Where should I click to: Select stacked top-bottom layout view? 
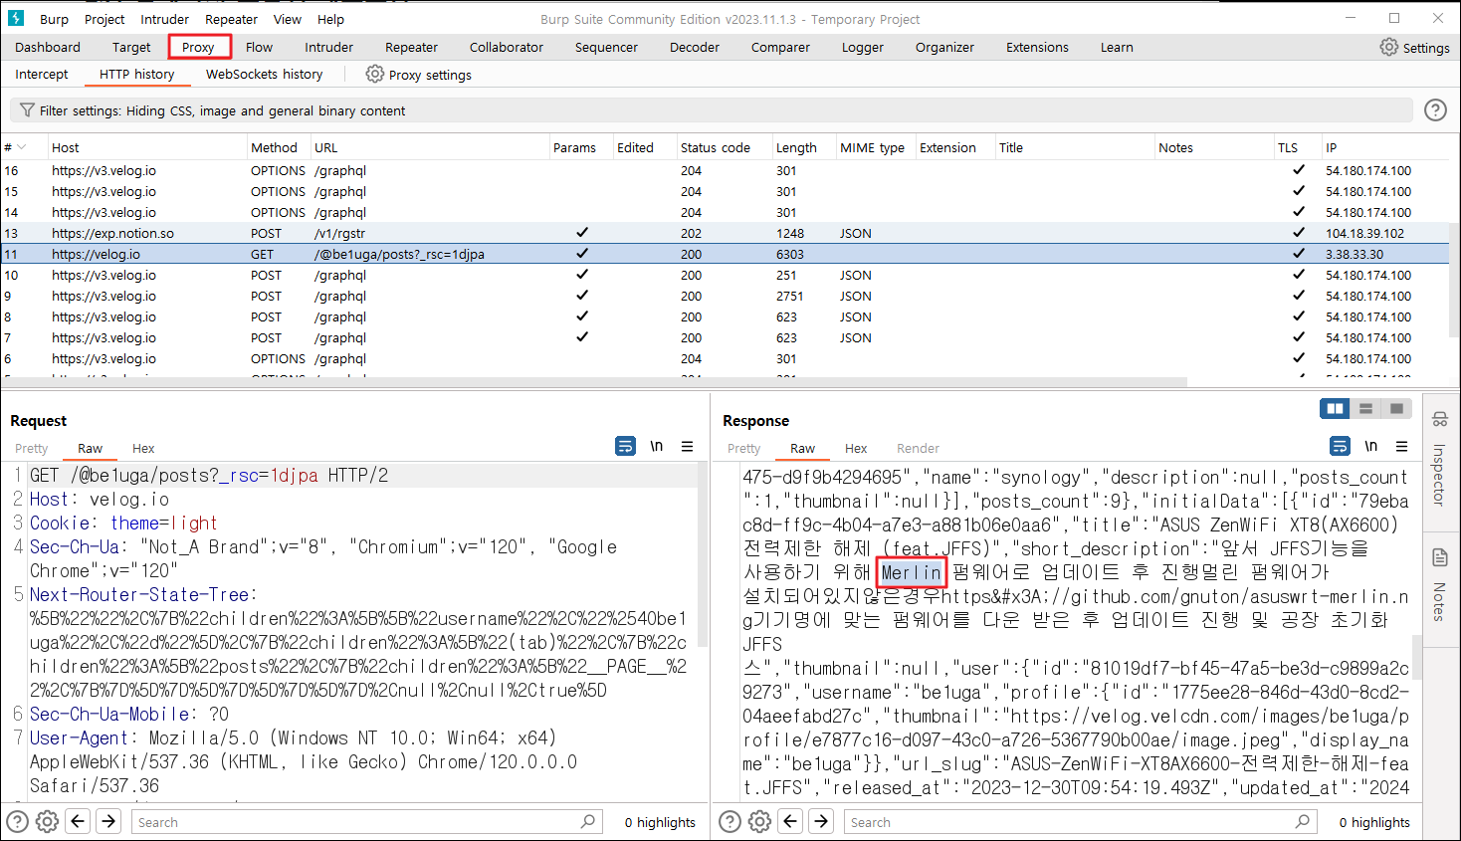1365,408
